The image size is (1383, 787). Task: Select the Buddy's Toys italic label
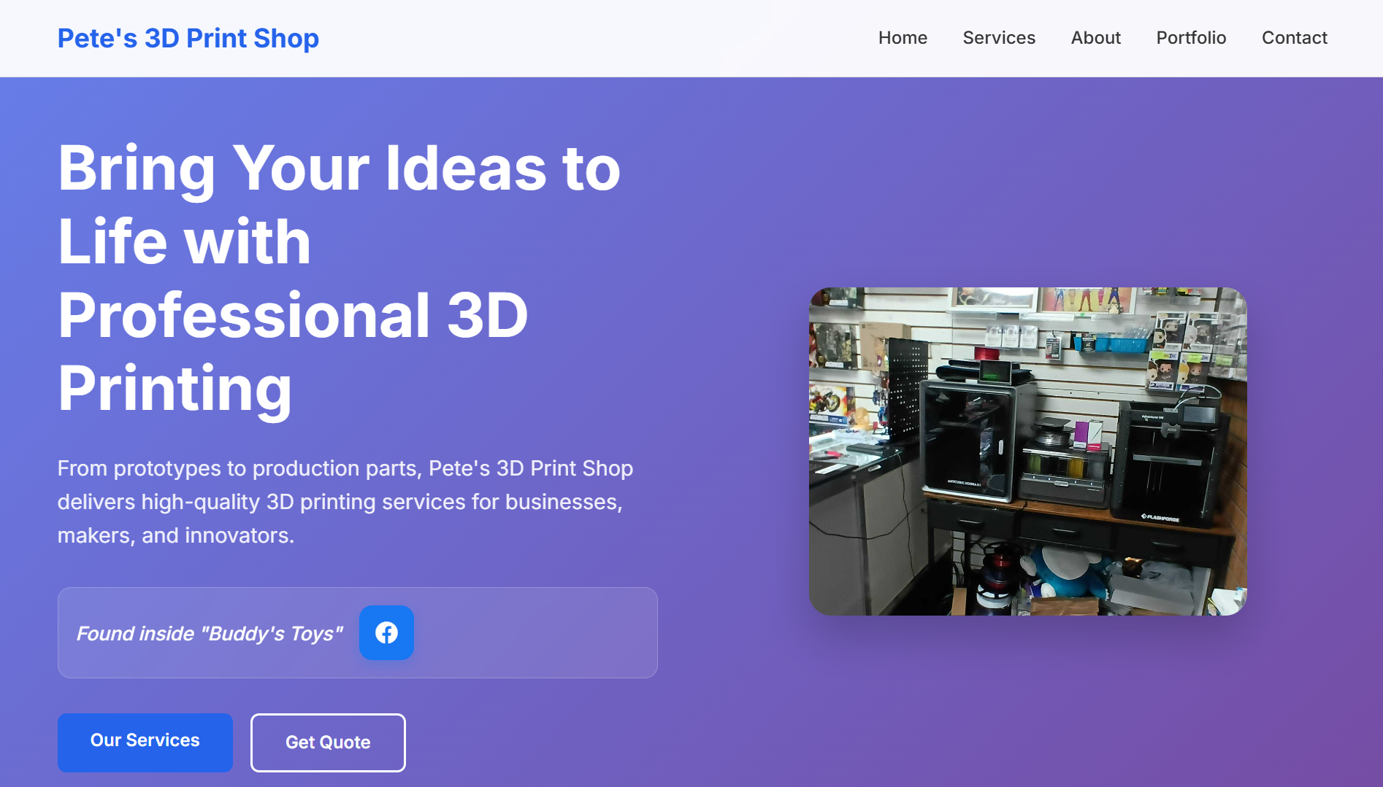point(210,633)
